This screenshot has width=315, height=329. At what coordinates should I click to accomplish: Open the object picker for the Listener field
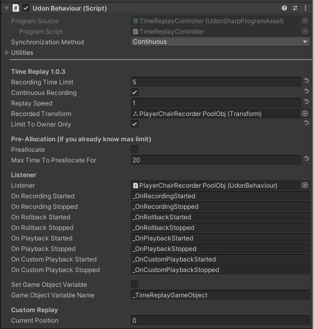tap(304, 185)
